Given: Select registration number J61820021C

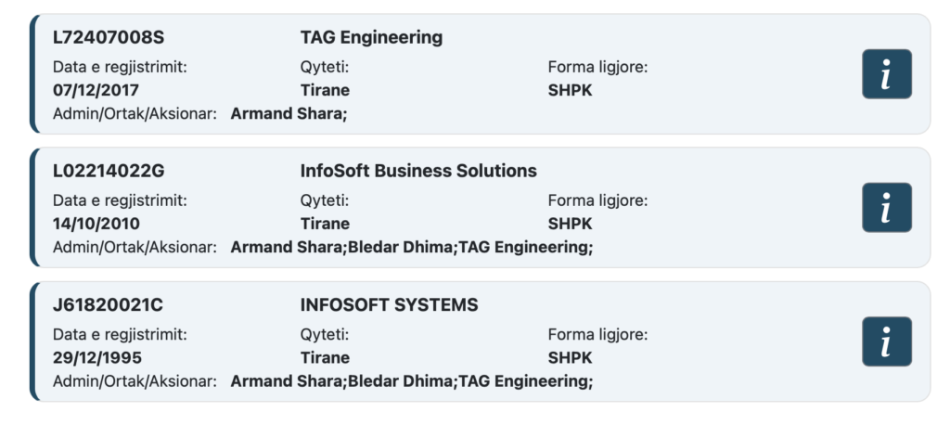Looking at the screenshot, I should pyautogui.click(x=109, y=305).
